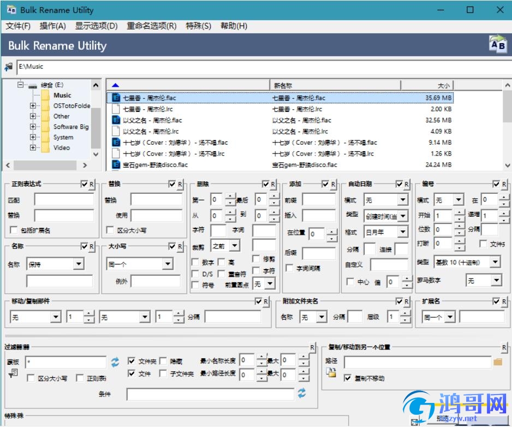Image resolution: width=512 pixels, height=427 pixels.
Task: Click the app icon in the title bar
Action: pyautogui.click(x=11, y=10)
